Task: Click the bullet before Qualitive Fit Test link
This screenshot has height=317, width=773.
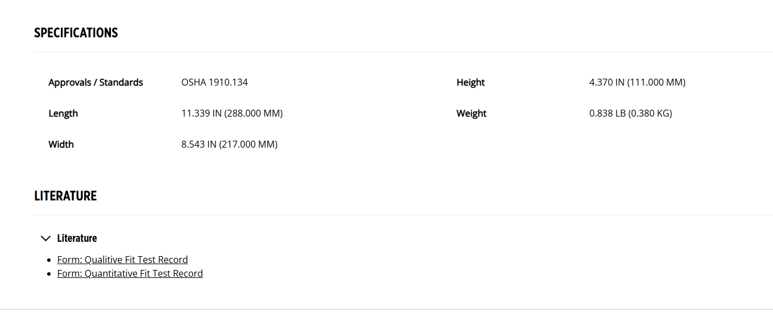Action: coord(50,260)
